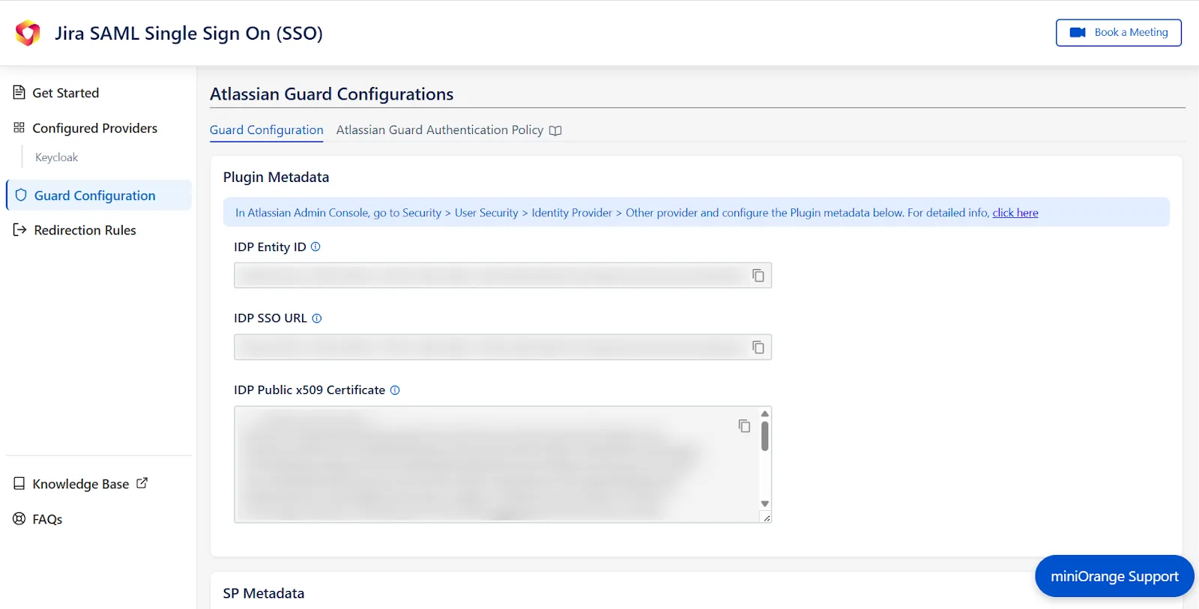Copy the IDP Entity ID value
1199x609 pixels.
(x=758, y=276)
